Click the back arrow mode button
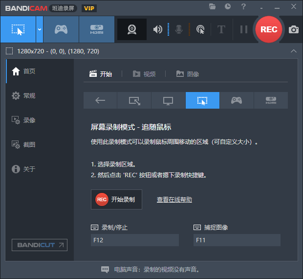This screenshot has width=303, height=279. click(x=100, y=100)
